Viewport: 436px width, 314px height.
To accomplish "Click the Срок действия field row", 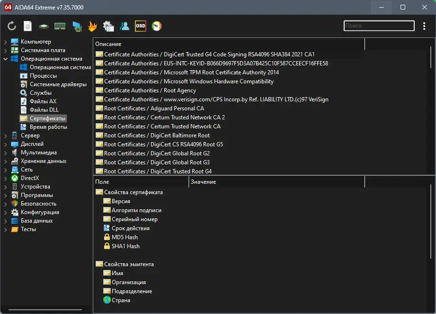I will (126, 228).
